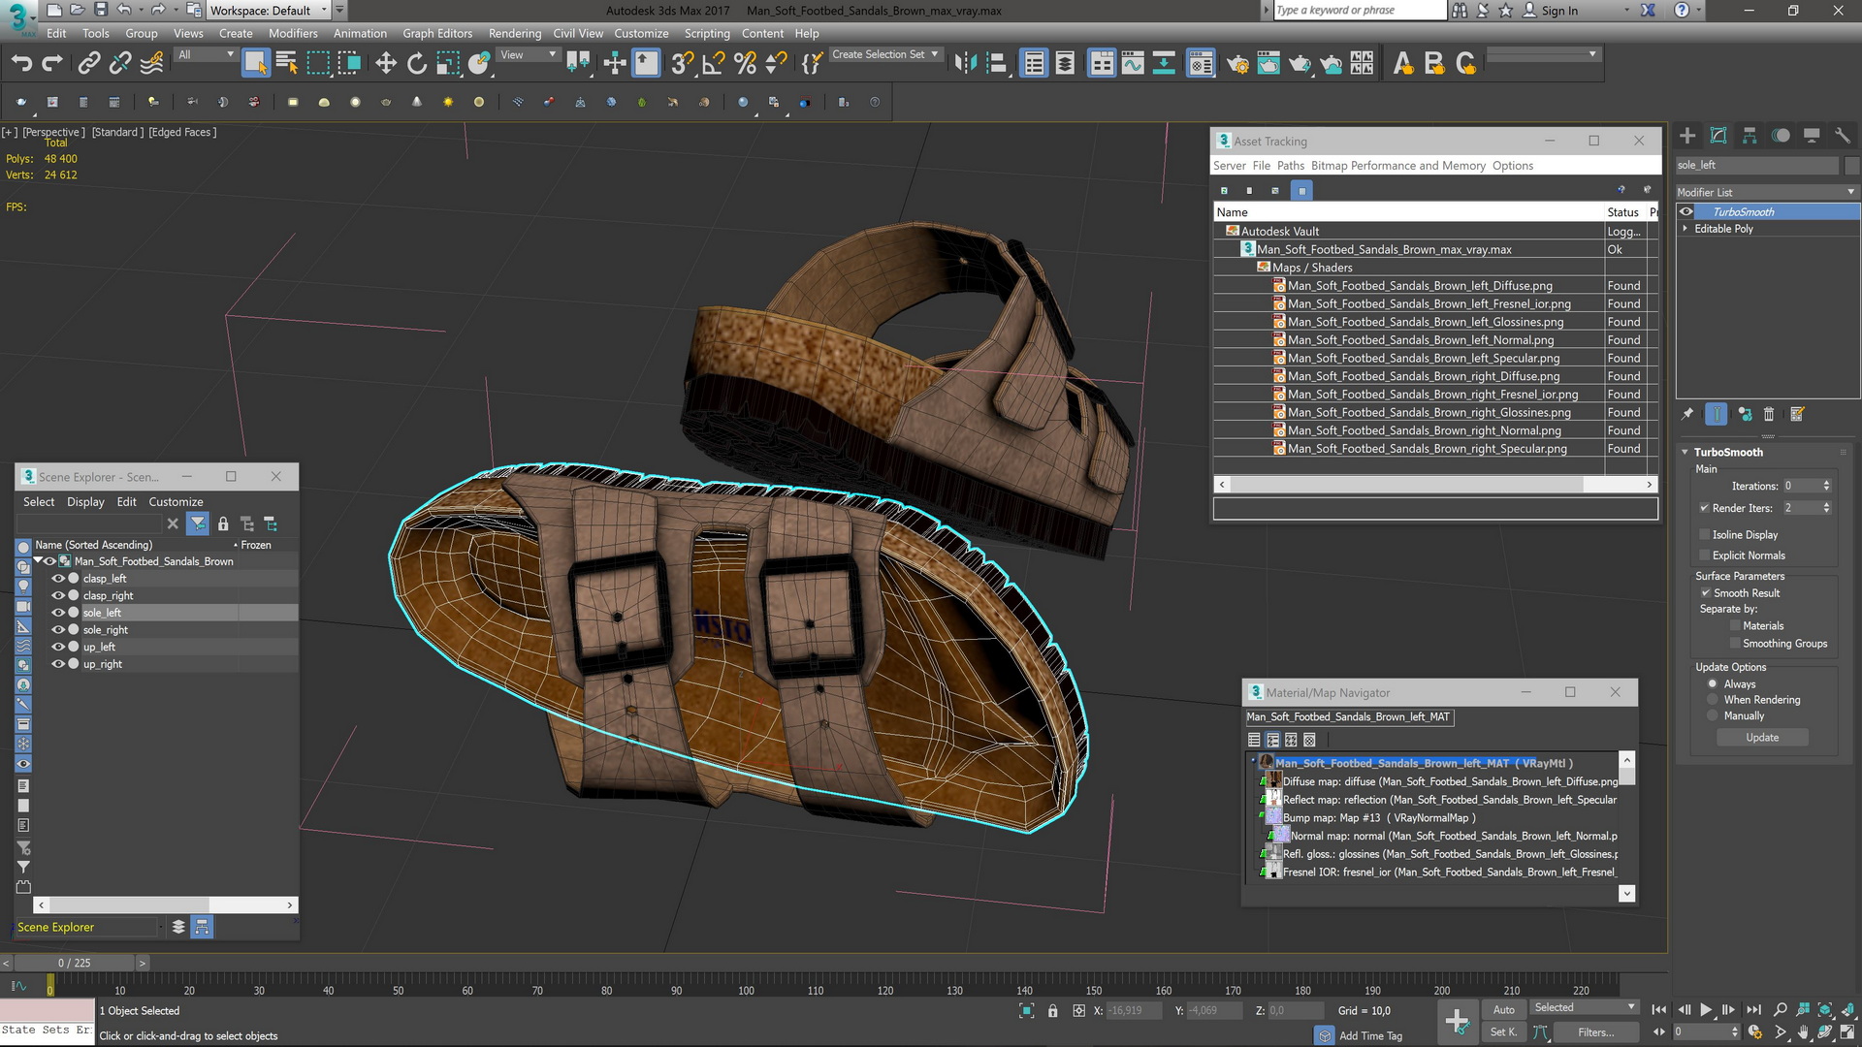Open the Workspace Default dropdown

click(x=269, y=11)
